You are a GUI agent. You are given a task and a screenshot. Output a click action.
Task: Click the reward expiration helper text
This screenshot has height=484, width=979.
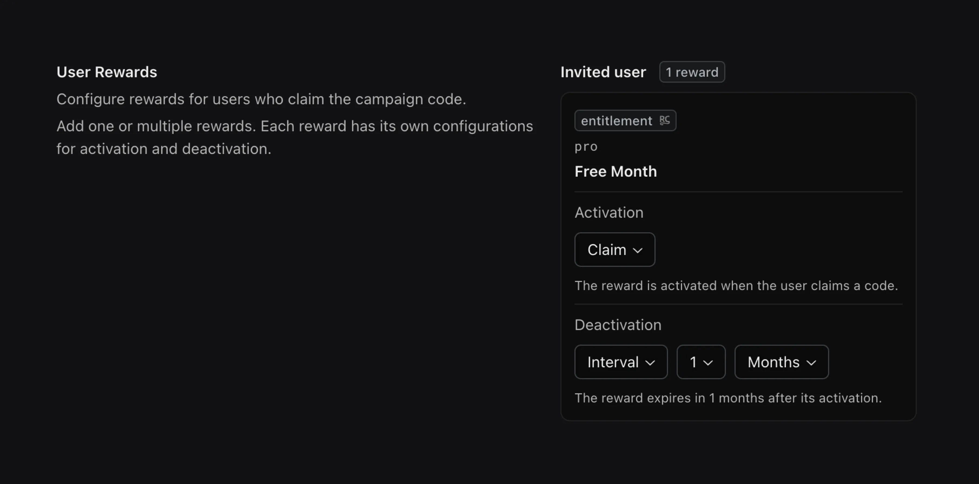728,398
